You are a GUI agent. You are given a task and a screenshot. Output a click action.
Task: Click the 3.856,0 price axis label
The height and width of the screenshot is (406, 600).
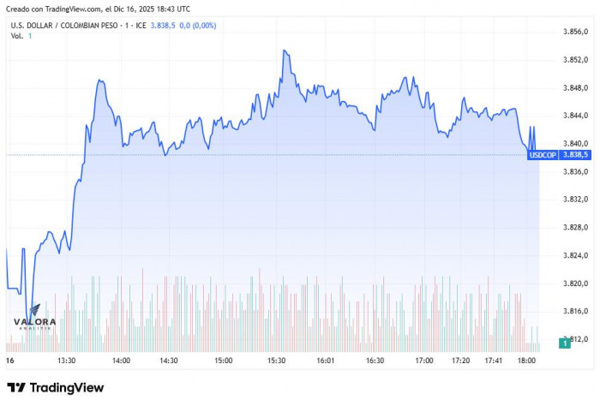(x=573, y=32)
